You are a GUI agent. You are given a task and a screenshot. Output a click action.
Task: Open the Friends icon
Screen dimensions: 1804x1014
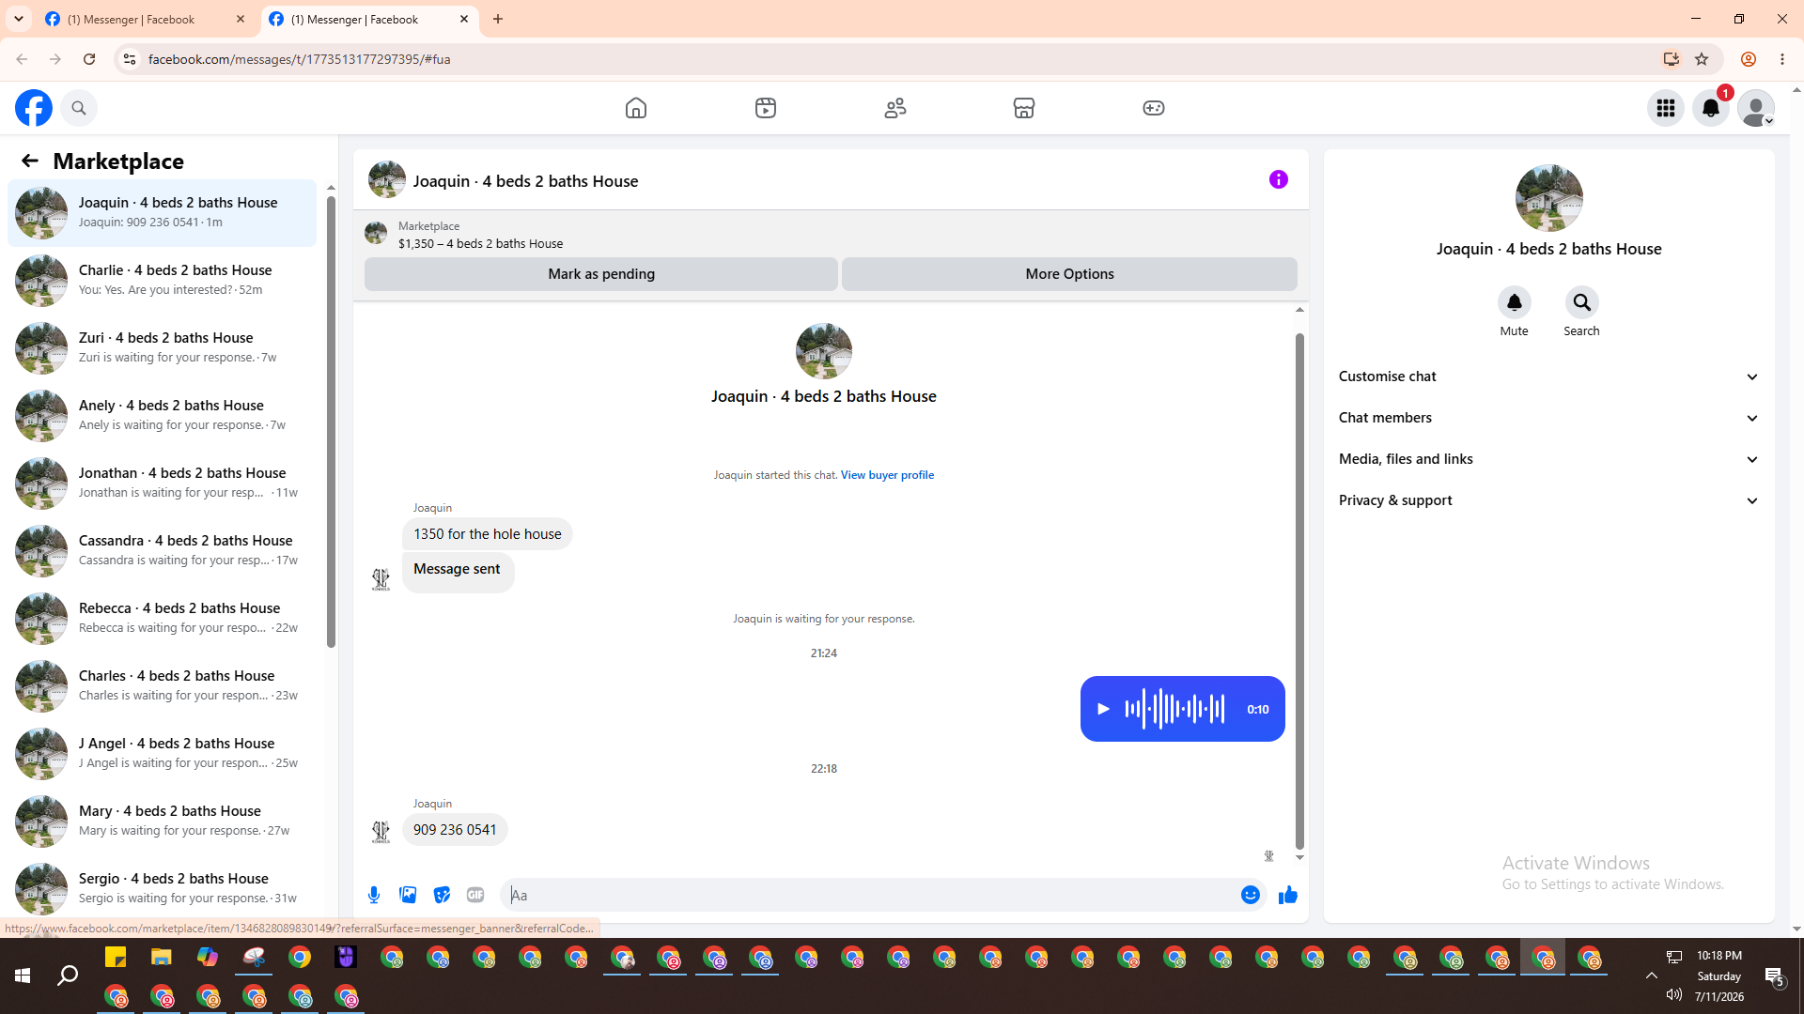tap(895, 108)
